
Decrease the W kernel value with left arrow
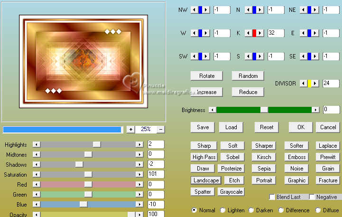(x=194, y=33)
